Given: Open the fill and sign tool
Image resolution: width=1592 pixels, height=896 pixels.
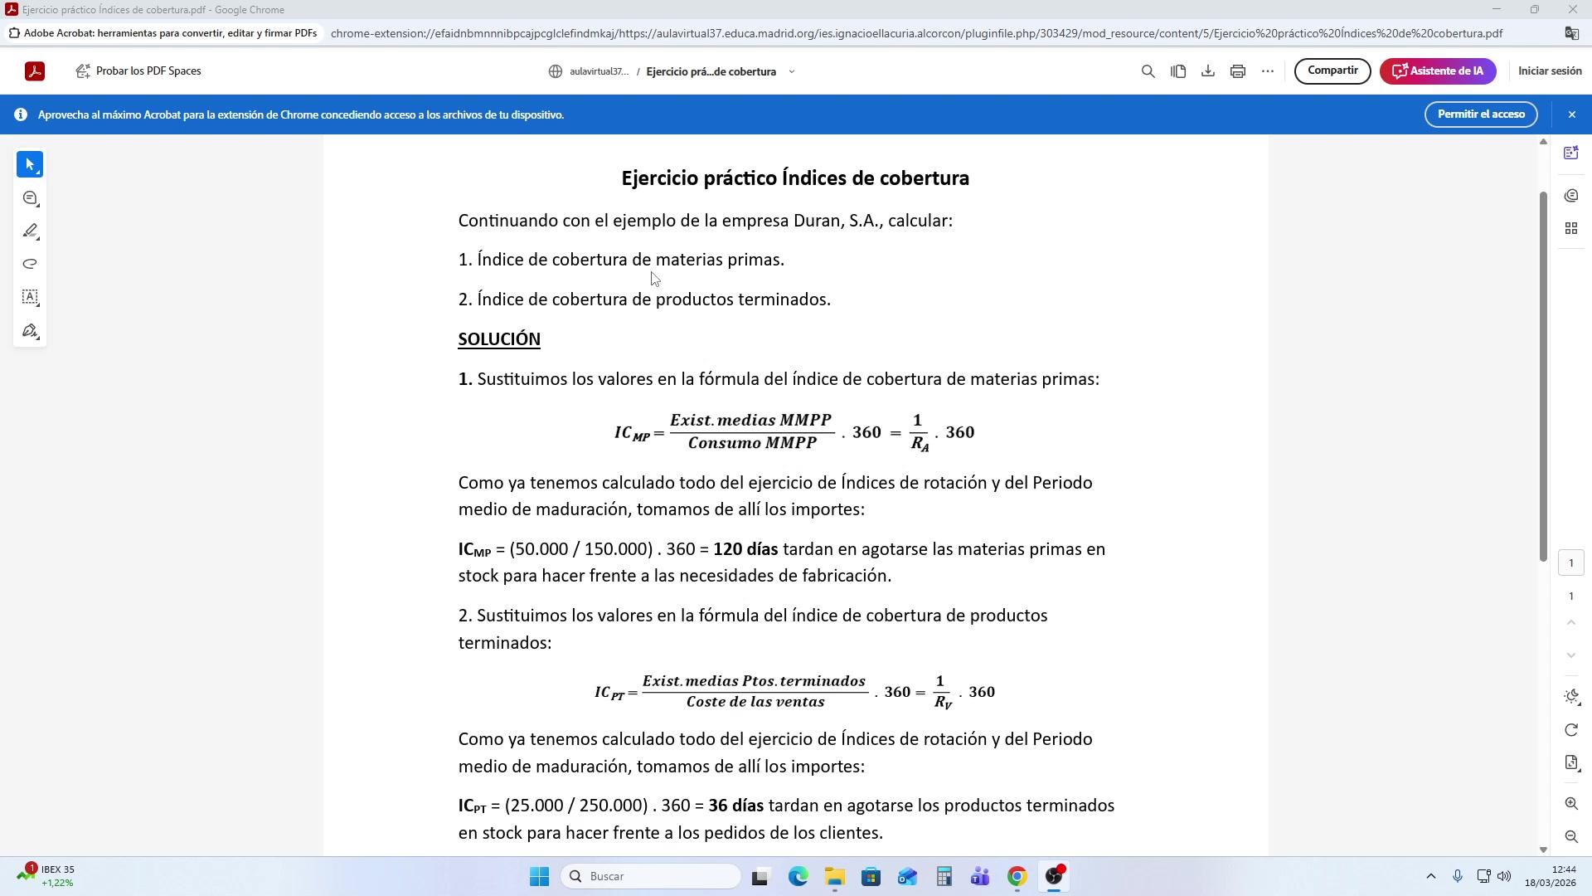Looking at the screenshot, I should [30, 331].
